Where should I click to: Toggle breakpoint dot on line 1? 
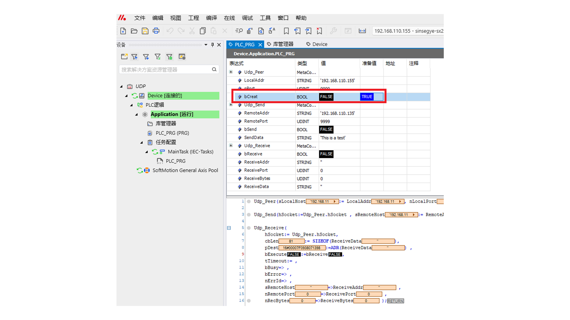pyautogui.click(x=249, y=201)
